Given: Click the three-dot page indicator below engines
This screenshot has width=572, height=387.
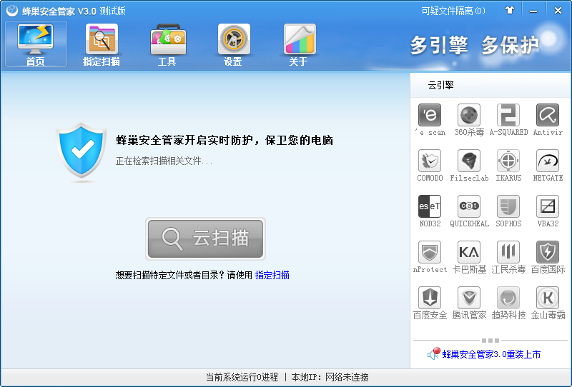Looking at the screenshot, I should point(490,341).
